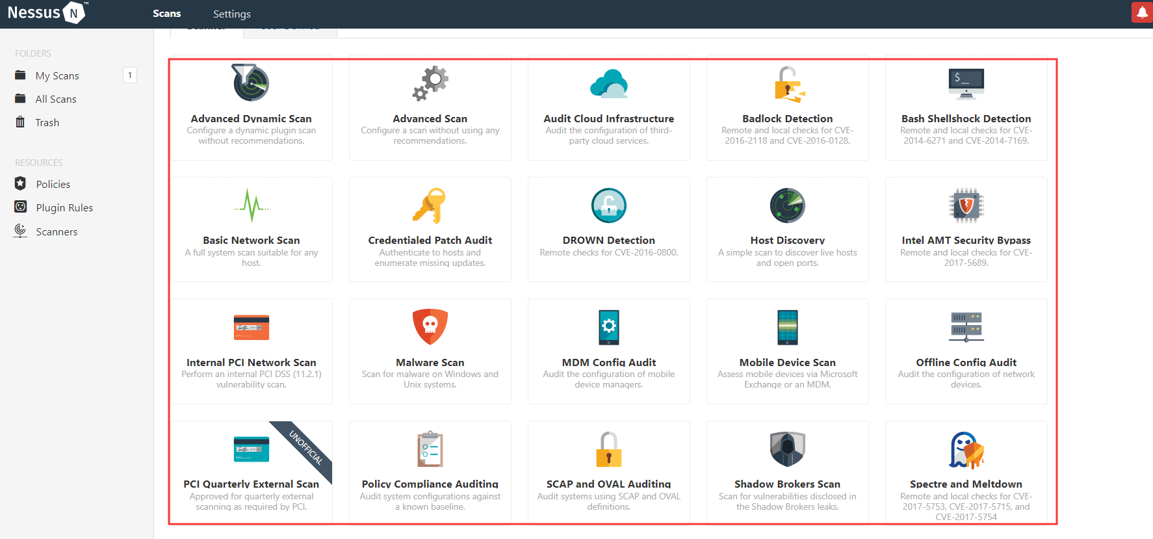This screenshot has width=1153, height=539.
Task: Open the Spectre and Meltdown ghost icon
Action: pos(966,450)
